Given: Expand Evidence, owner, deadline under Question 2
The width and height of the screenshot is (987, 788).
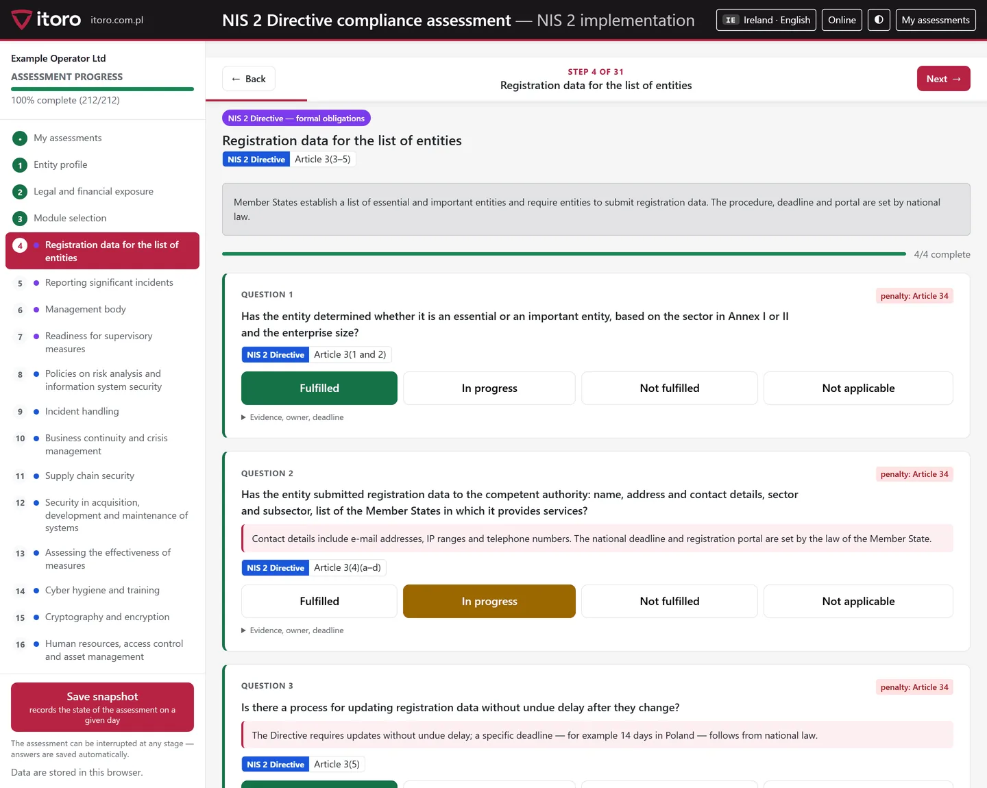Looking at the screenshot, I should [293, 630].
